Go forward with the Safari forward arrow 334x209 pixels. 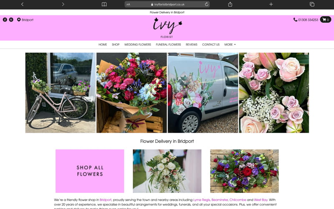[63, 4]
